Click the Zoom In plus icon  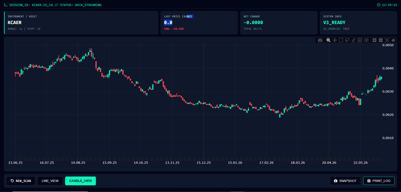point(375,40)
